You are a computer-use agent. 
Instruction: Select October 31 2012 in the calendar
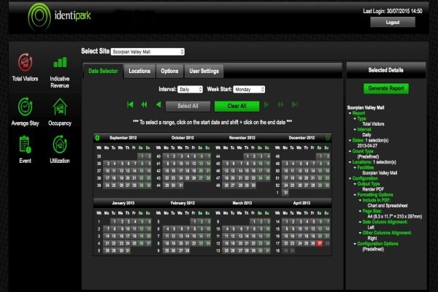click(x=180, y=185)
